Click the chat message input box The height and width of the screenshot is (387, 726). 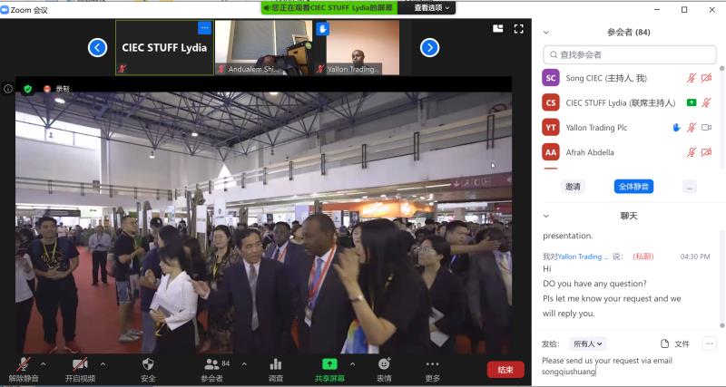[629, 366]
